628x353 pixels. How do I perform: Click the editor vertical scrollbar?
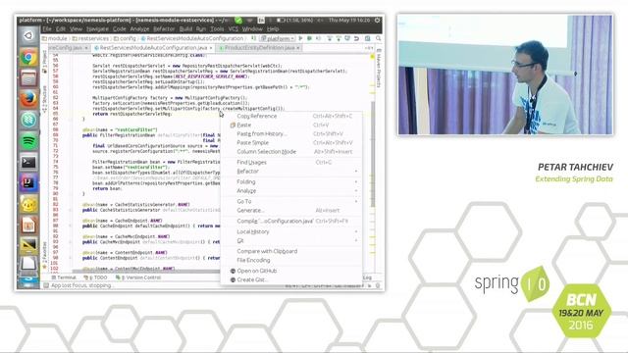(373, 154)
